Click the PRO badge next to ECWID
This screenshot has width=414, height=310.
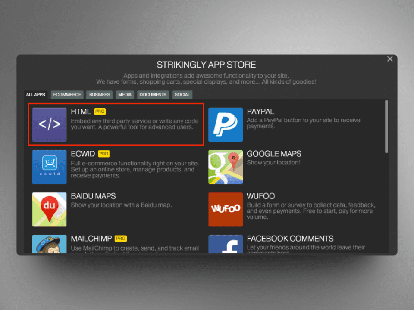coord(104,154)
